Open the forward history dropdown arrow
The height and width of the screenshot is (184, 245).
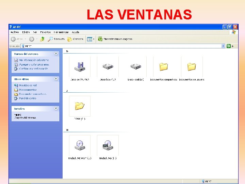pyautogui.click(x=37, y=39)
